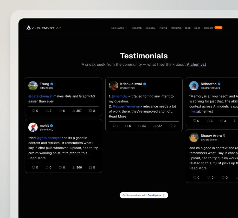Click the Capture reviews with Feedspace button

pyautogui.click(x=144, y=195)
